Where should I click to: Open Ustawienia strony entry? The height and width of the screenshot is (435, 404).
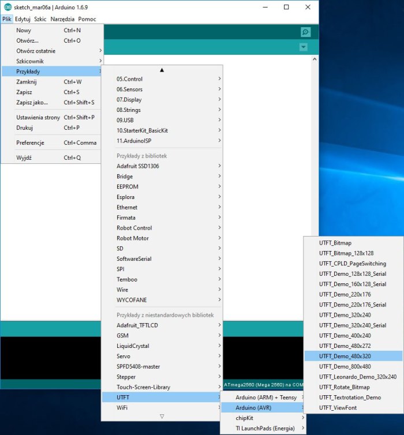(51, 117)
